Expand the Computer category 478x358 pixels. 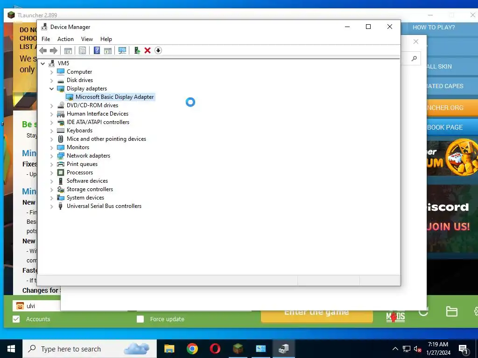[51, 72]
